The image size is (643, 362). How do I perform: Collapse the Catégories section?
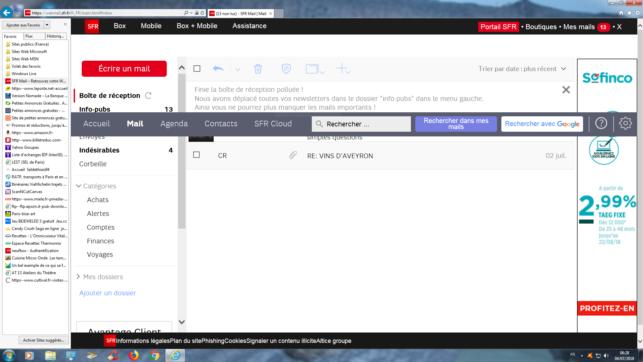(x=79, y=186)
